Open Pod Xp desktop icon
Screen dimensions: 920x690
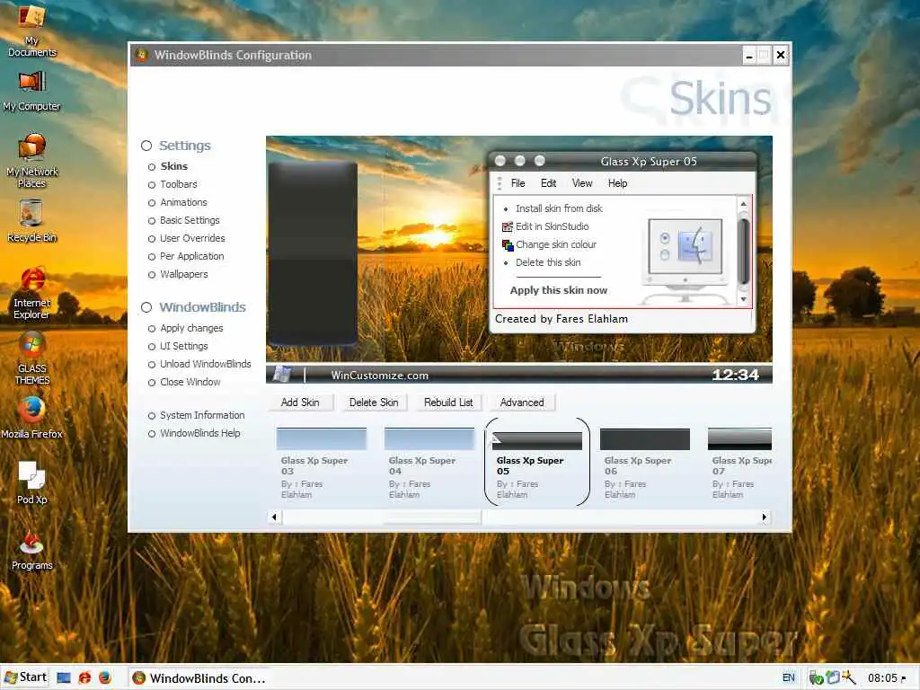31,482
